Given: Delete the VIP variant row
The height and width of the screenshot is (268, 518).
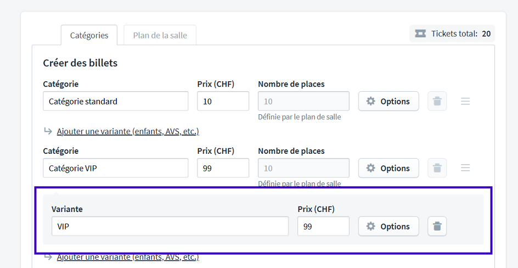Looking at the screenshot, I should click(x=437, y=226).
